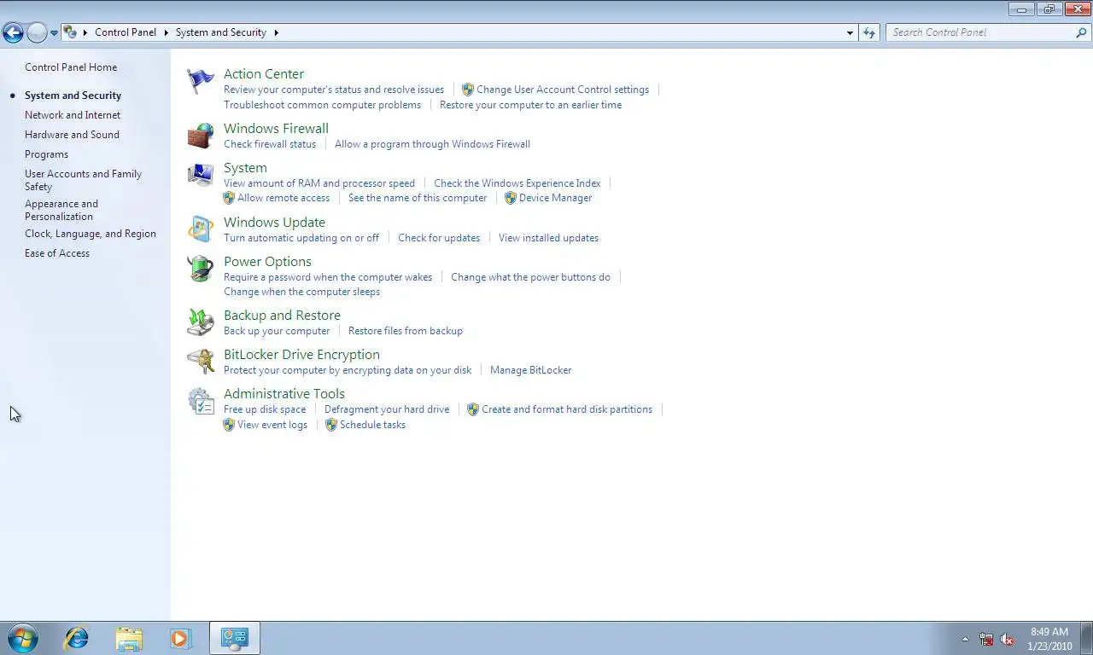Image resolution: width=1093 pixels, height=655 pixels.
Task: Open User Accounts and Family Safety
Action: pos(83,180)
